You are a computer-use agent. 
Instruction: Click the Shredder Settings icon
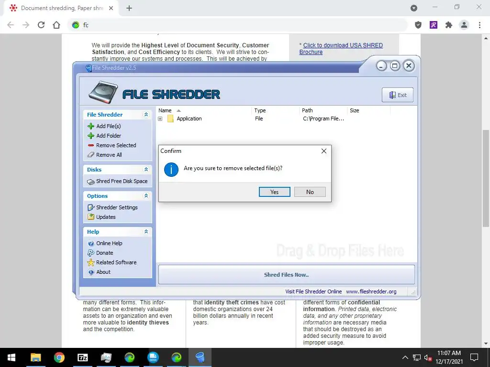click(91, 207)
